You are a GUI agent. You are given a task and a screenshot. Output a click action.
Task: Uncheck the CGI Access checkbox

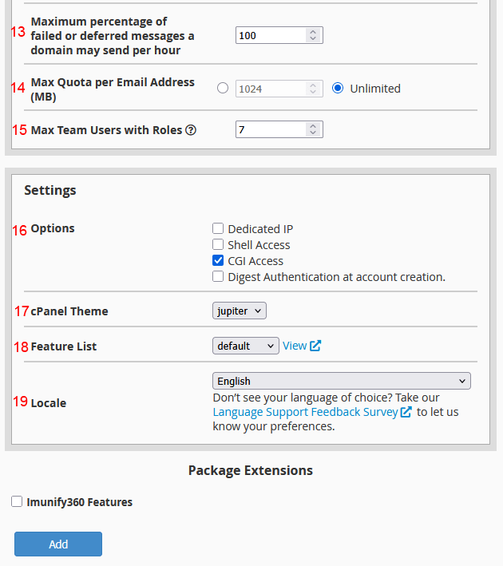[218, 261]
